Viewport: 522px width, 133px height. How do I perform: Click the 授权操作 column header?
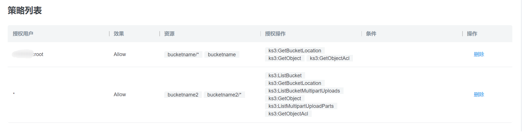click(275, 34)
